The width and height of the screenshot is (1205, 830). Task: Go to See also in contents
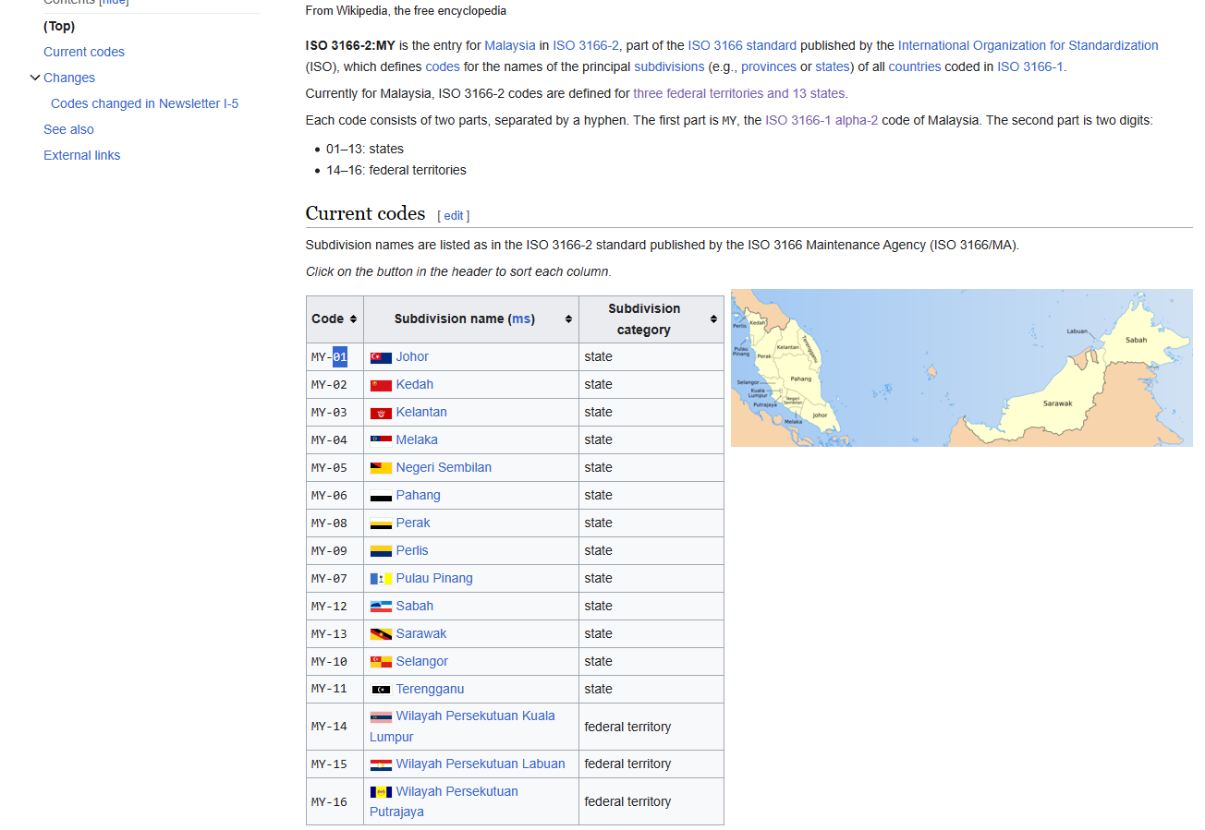tap(68, 129)
